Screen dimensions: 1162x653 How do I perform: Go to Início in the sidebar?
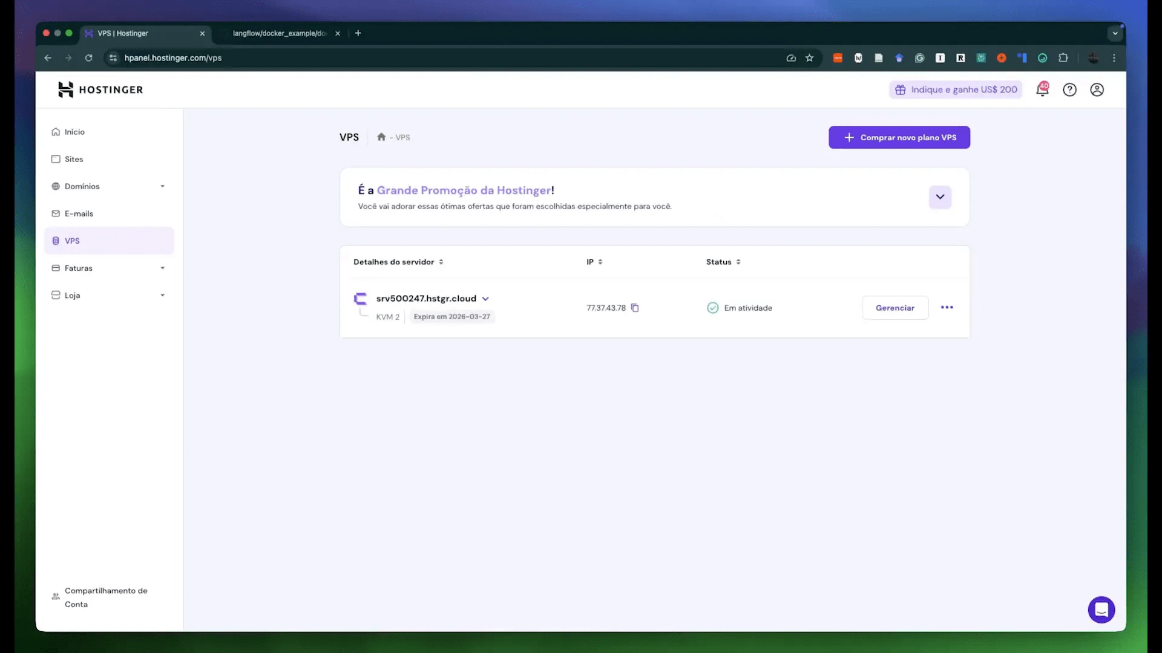(x=109, y=132)
